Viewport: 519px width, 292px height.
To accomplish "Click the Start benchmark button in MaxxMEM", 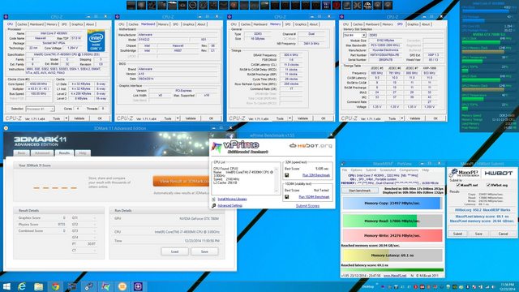I will point(360,191).
